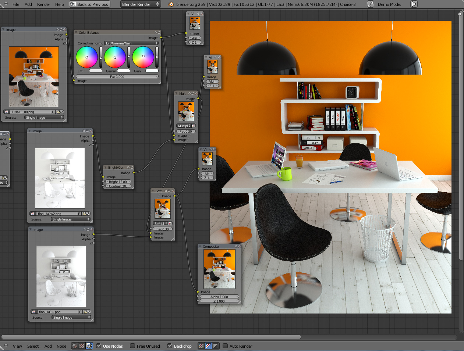The height and width of the screenshot is (351, 464).
Task: Click the horizontal scrollbar at bottom
Action: tap(151, 337)
